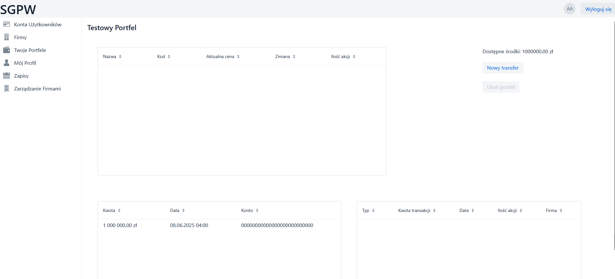Sort transactions by Typ arrows

pos(373,210)
